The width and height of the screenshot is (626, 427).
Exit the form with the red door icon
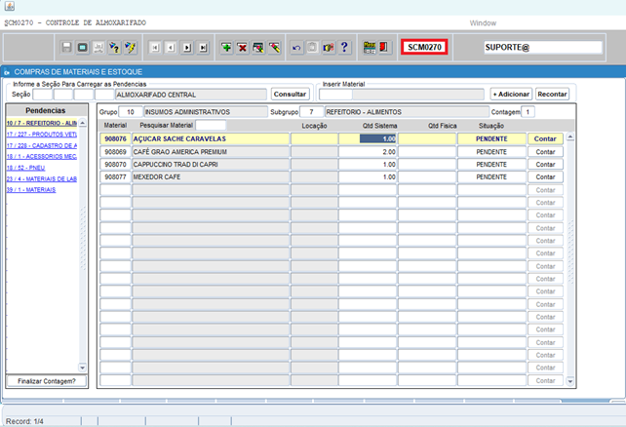[383, 48]
